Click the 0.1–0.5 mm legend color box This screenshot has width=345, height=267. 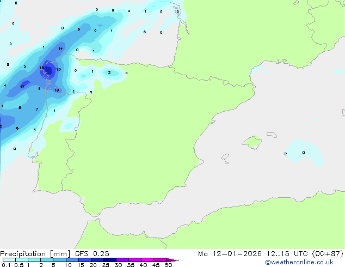[9, 260]
